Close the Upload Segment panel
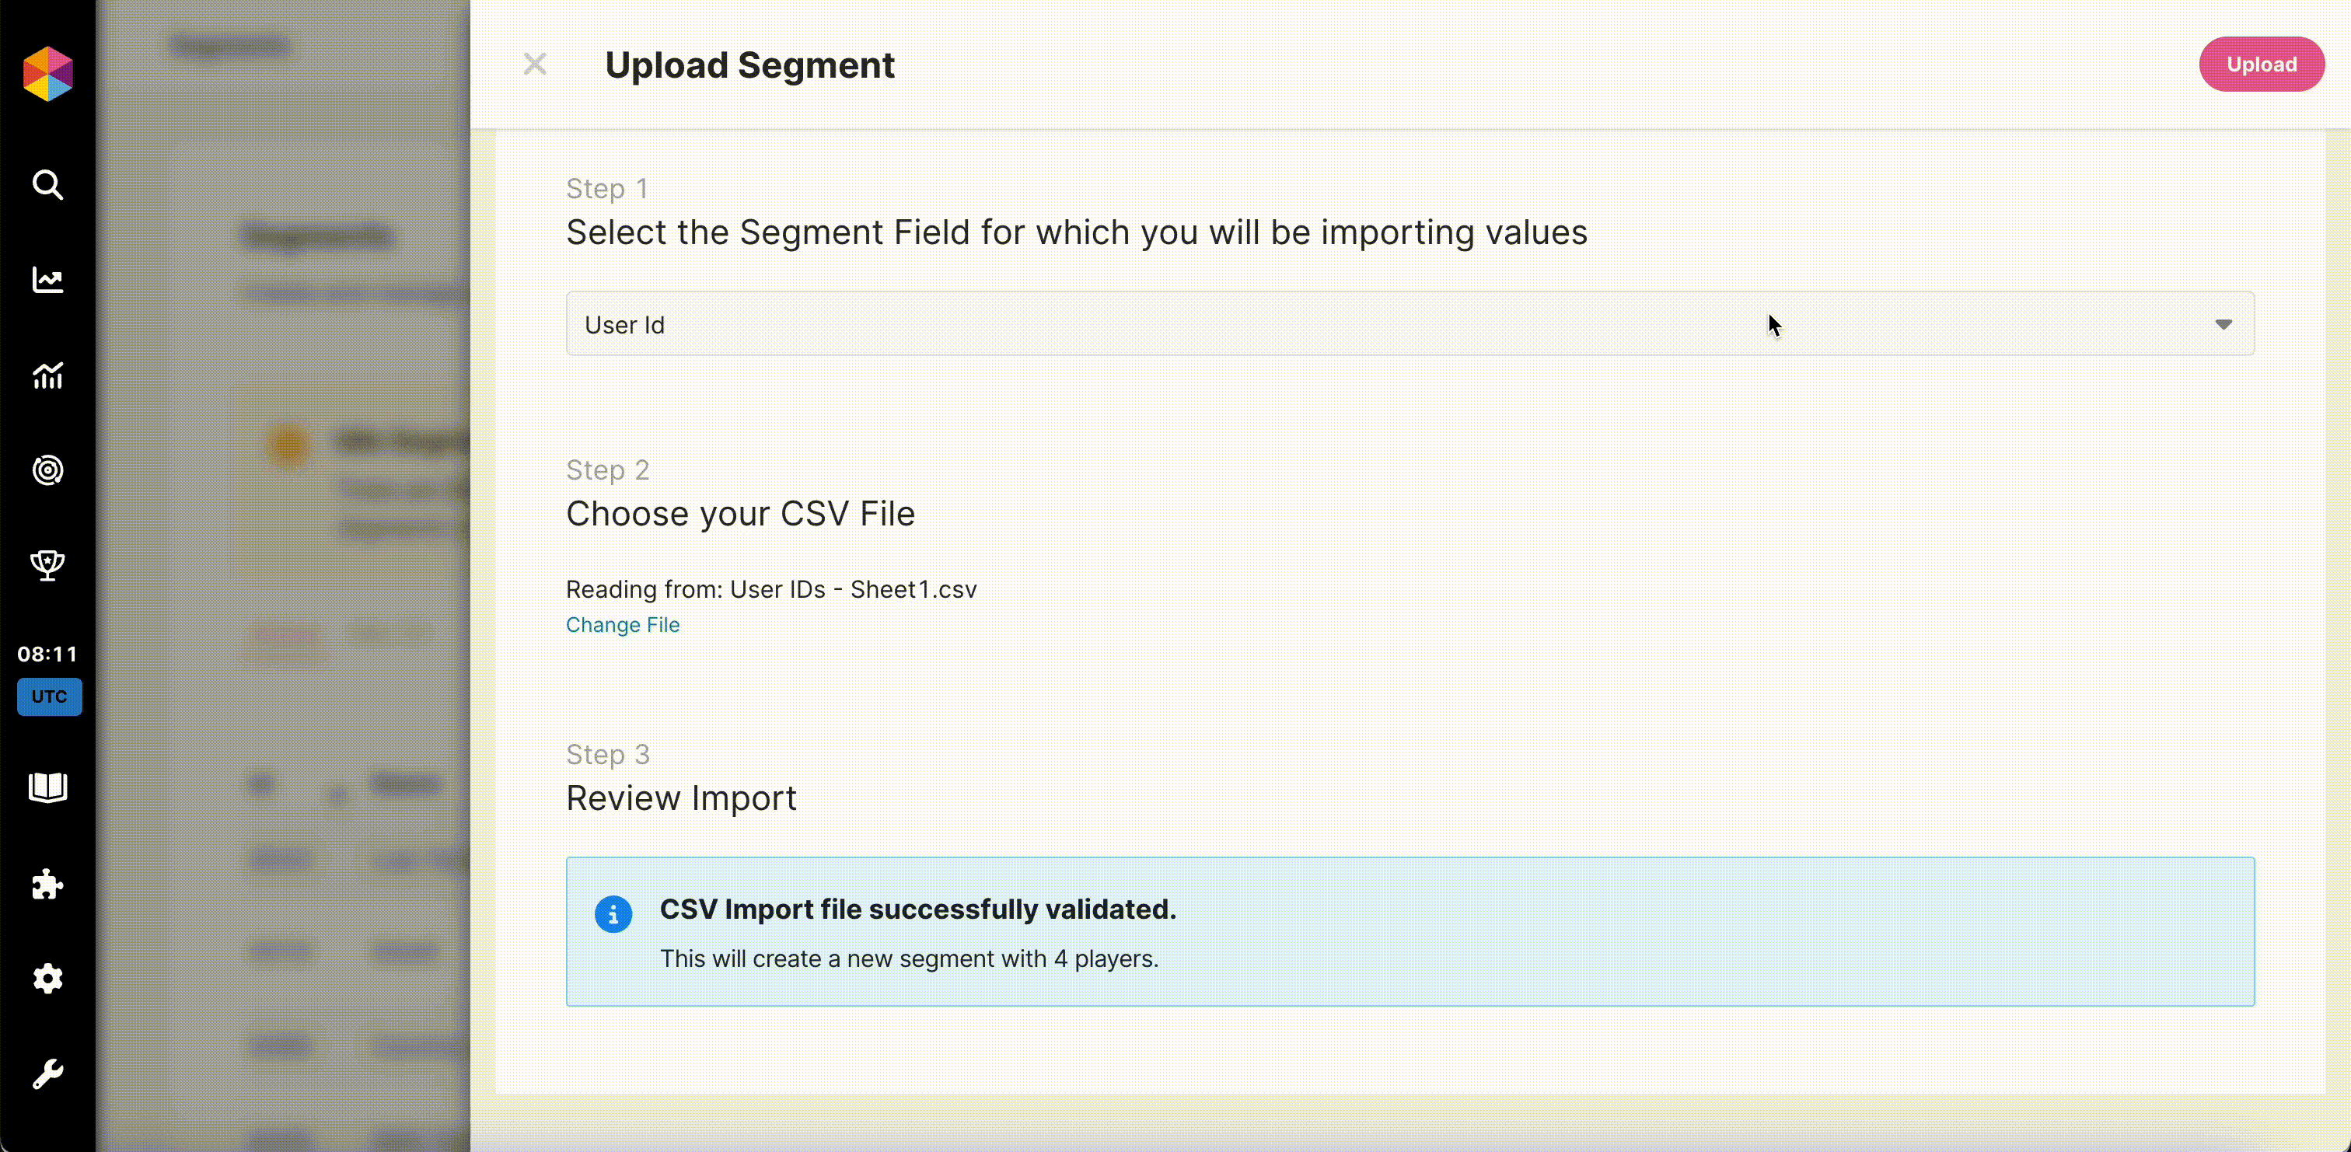2351x1152 pixels. coord(535,64)
